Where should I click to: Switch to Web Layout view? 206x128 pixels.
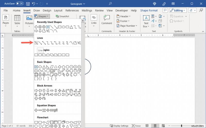[x=163, y=126]
